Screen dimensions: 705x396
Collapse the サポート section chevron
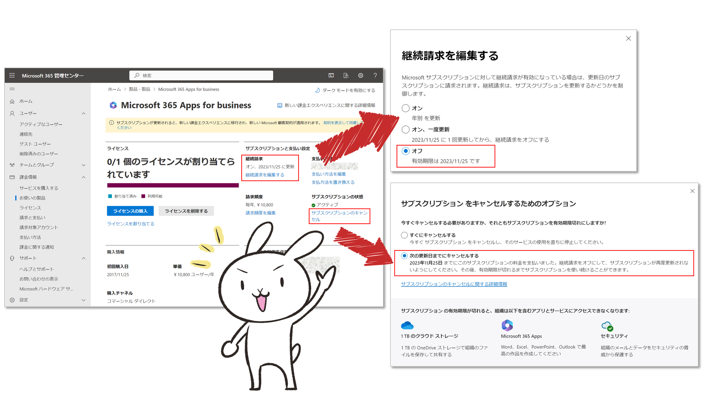[84, 258]
